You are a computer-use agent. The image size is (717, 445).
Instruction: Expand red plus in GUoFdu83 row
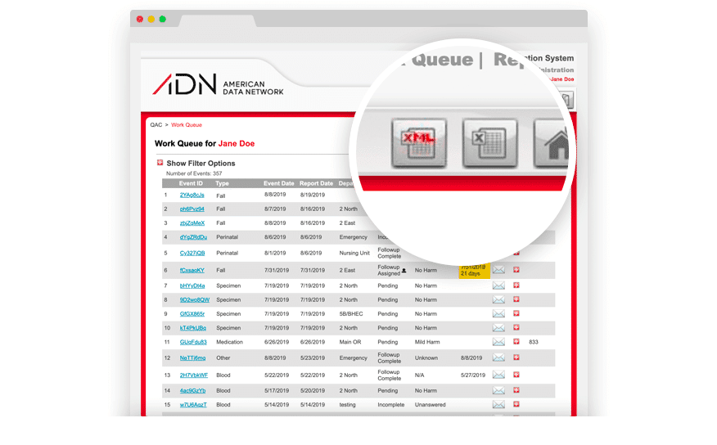click(516, 341)
